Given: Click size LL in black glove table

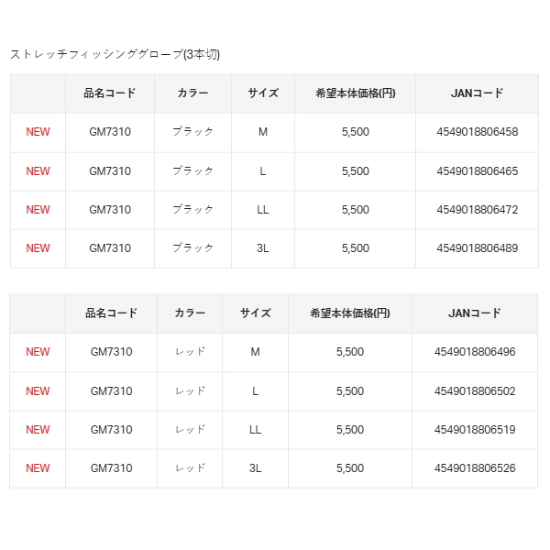Looking at the screenshot, I should 263,210.
